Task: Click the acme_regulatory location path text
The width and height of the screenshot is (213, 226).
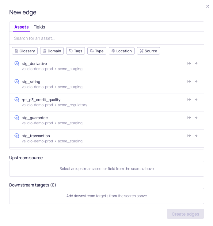Action: 72,105
